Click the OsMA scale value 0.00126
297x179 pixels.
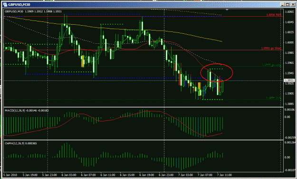[x=290, y=142]
